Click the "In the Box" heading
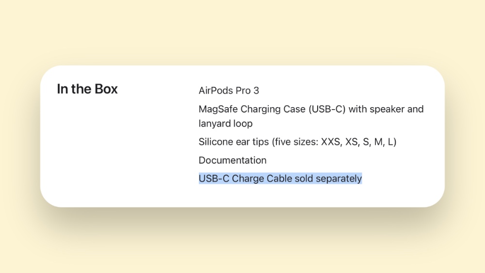485x273 pixels. pos(87,89)
